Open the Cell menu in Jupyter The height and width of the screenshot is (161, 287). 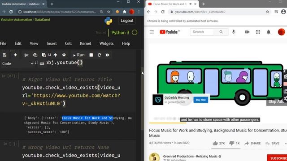coord(68,43)
